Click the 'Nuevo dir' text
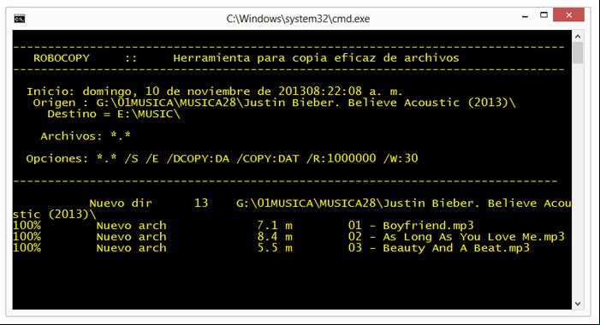This screenshot has width=600, height=325. 121,203
